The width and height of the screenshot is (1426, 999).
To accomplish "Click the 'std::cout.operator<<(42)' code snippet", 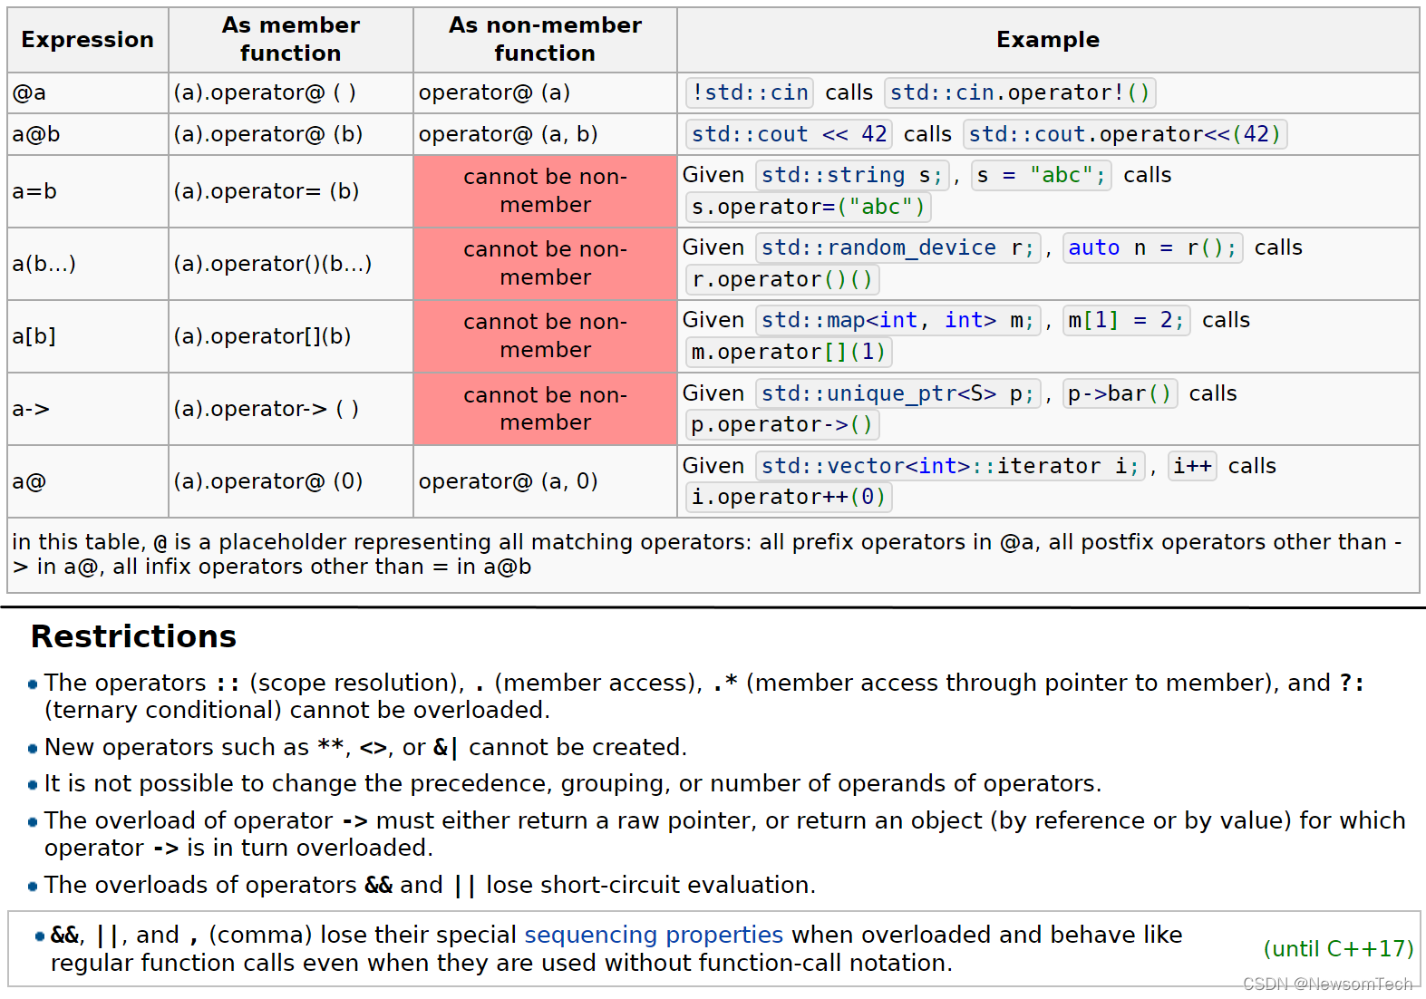I will click(1125, 134).
